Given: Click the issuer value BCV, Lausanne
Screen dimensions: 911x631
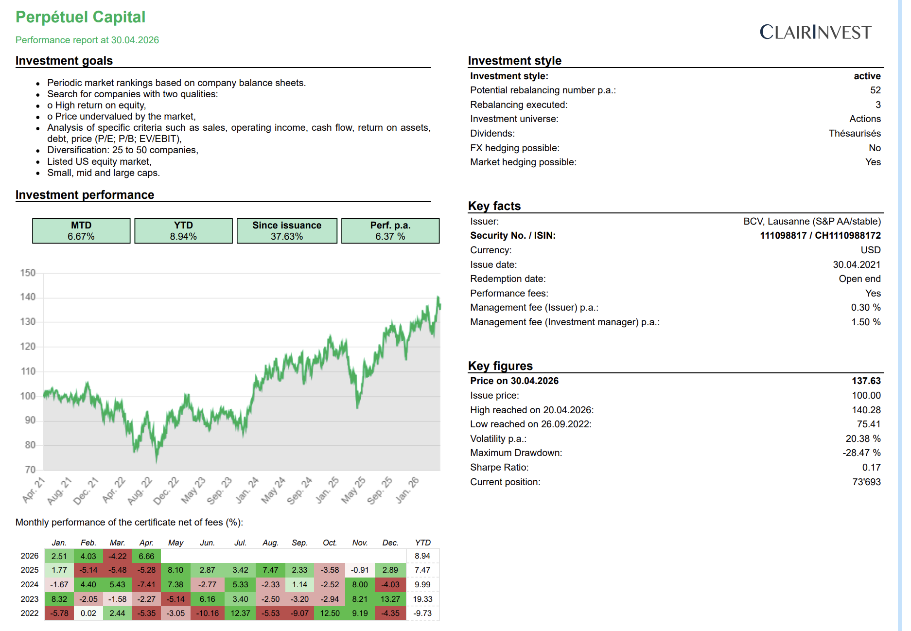Looking at the screenshot, I should pyautogui.click(x=812, y=222).
